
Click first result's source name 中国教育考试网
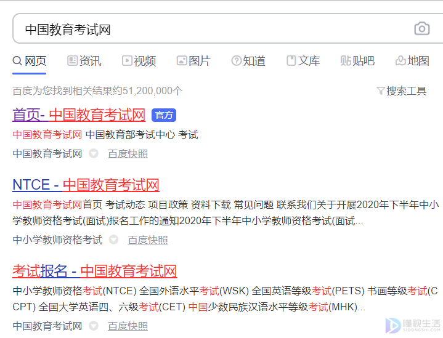pos(47,154)
